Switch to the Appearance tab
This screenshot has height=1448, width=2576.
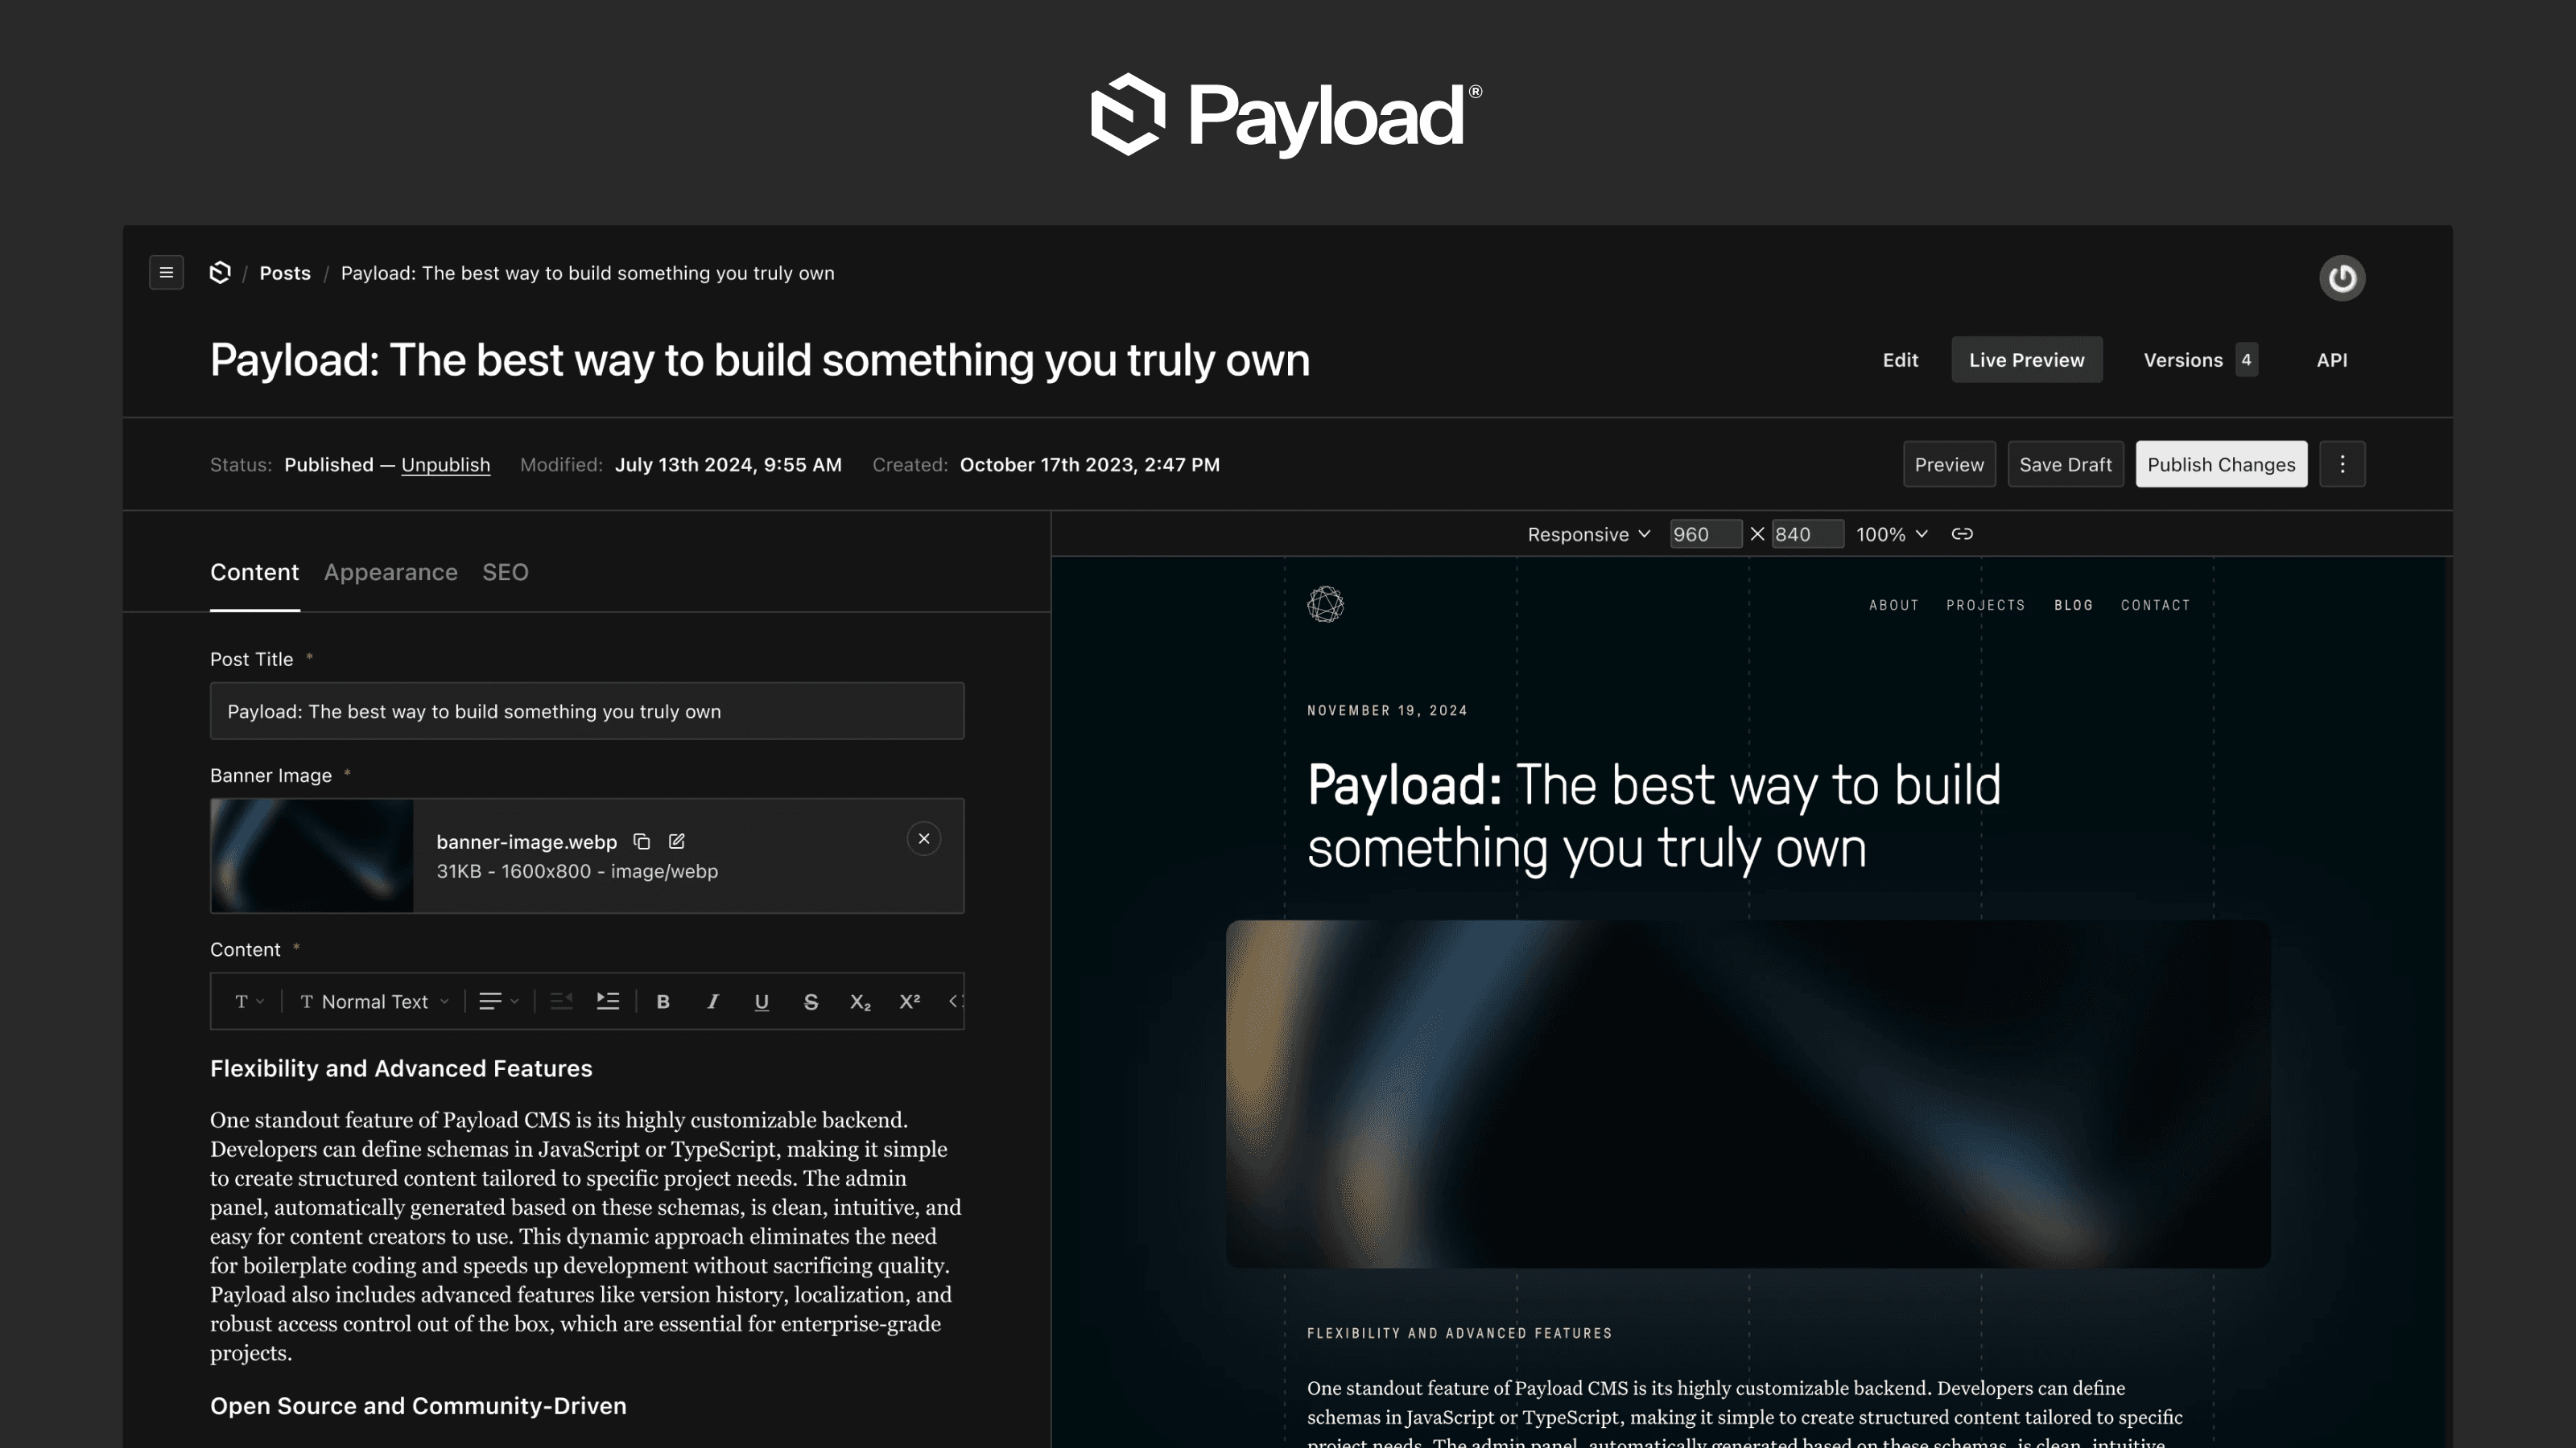tap(390, 572)
